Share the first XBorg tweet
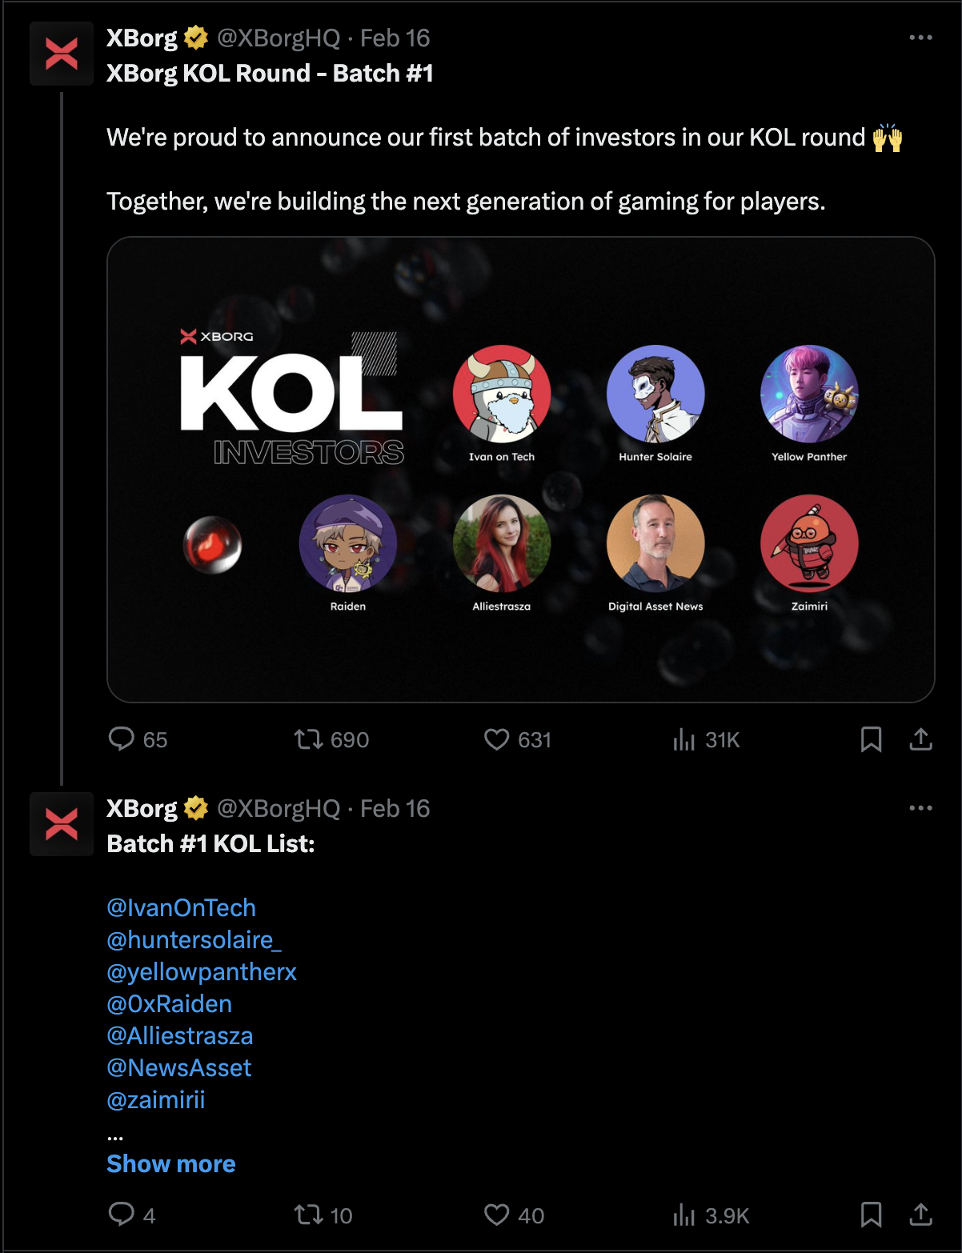962x1253 pixels. coord(921,739)
